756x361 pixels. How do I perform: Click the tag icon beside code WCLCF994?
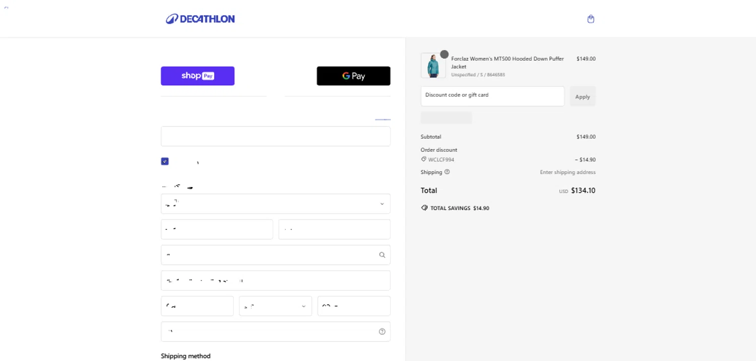[424, 159]
